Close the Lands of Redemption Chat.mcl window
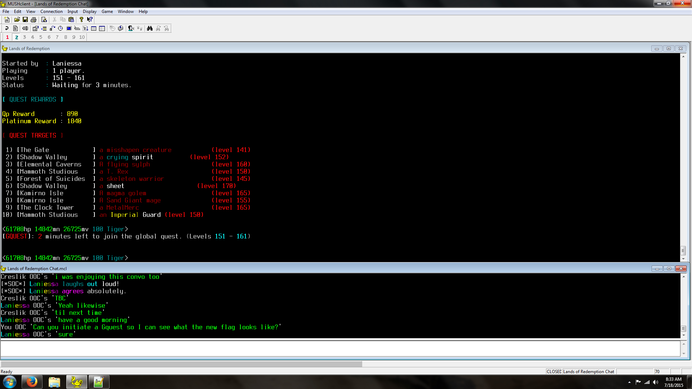The height and width of the screenshot is (389, 692). [x=681, y=269]
